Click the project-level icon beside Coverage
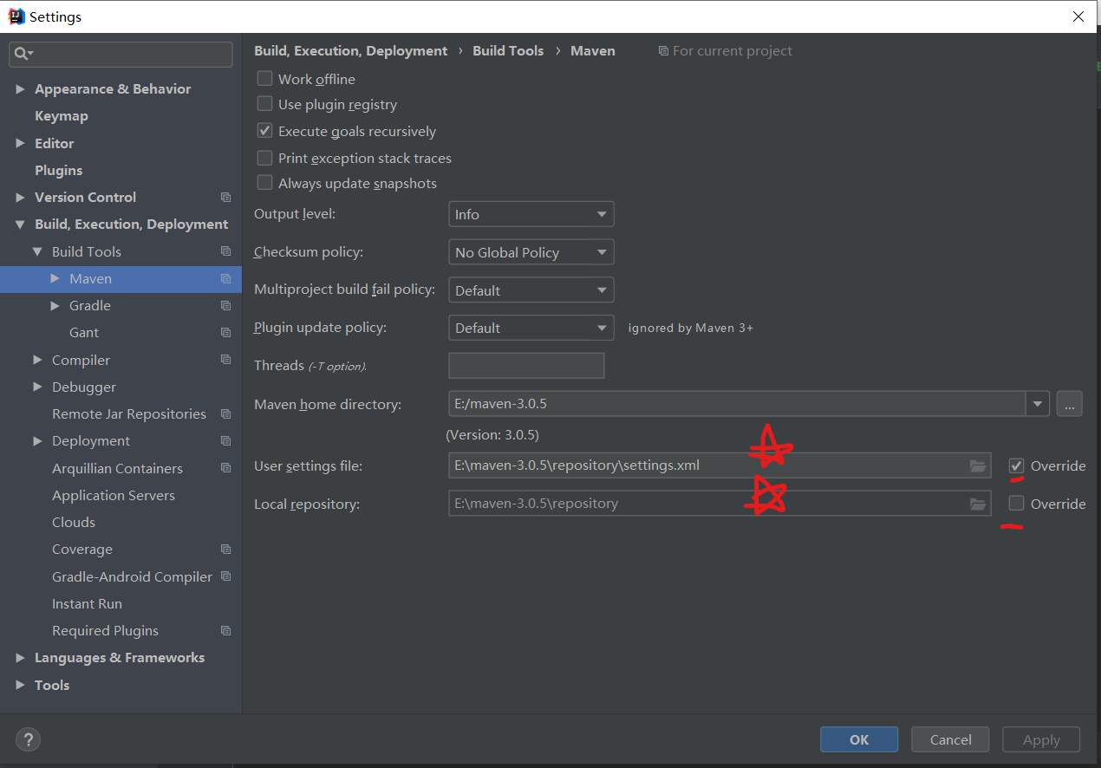The image size is (1101, 768). pyautogui.click(x=225, y=550)
